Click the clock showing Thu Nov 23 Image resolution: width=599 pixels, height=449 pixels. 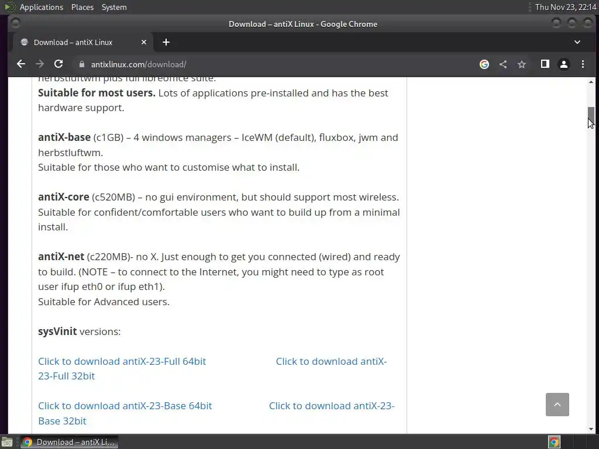tap(566, 7)
